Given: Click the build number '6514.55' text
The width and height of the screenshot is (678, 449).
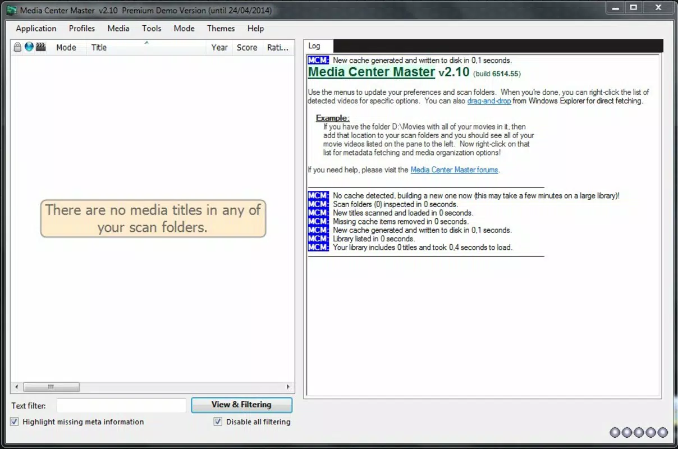Looking at the screenshot, I should (506, 74).
